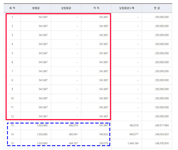Select the 납입원금 value 484,107
Screen dimensions: 178x150
73,143
